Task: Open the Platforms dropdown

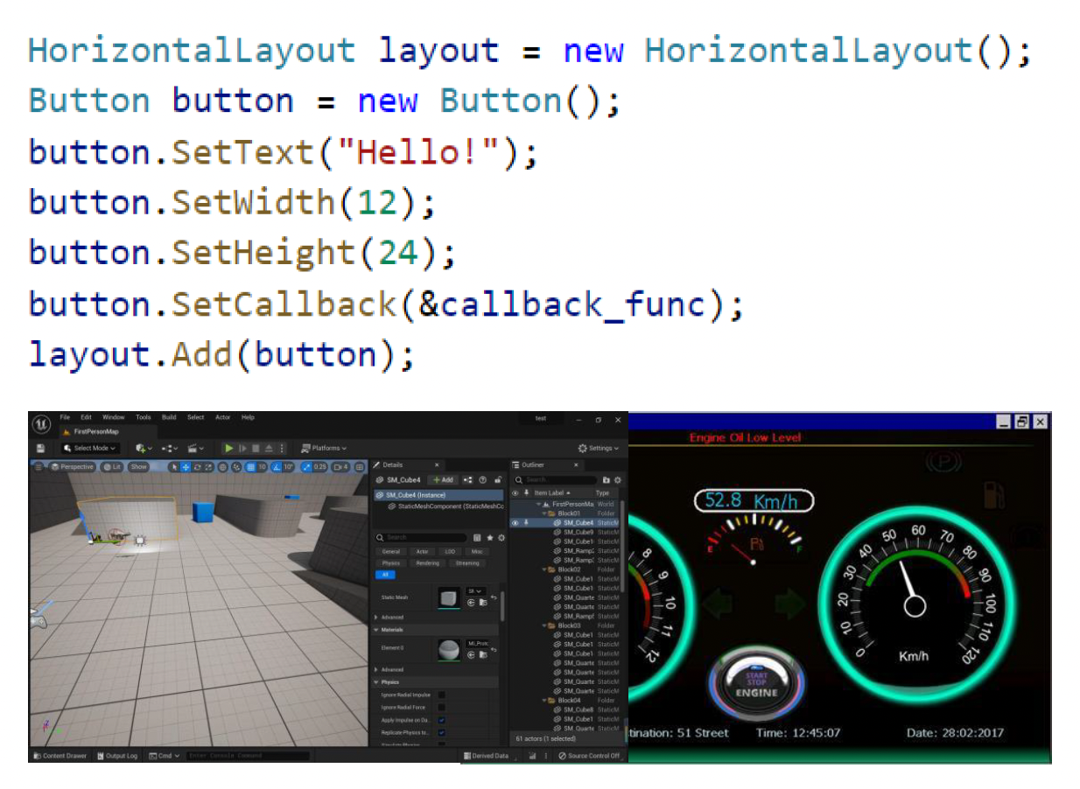Action: (324, 448)
